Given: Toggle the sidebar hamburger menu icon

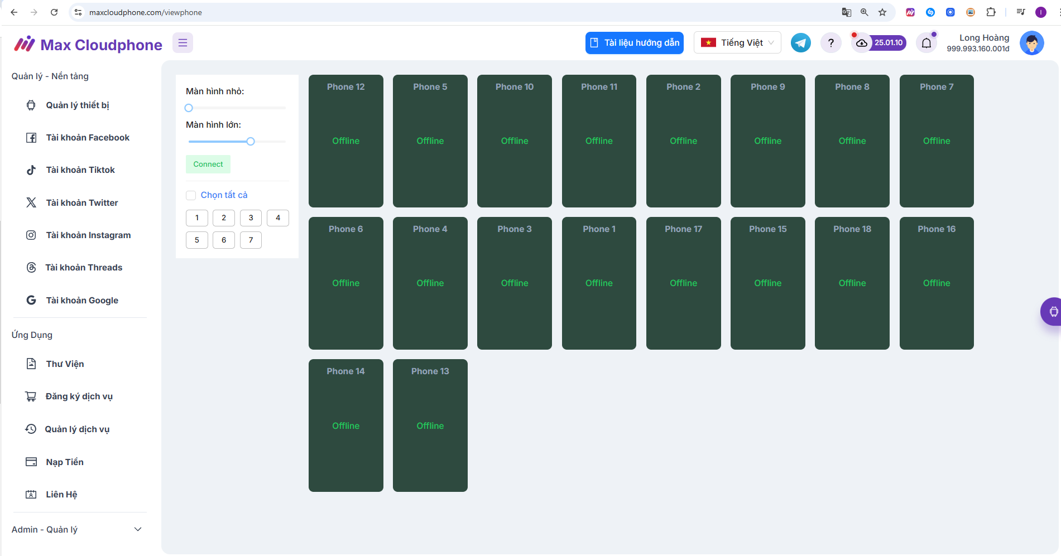Looking at the screenshot, I should (x=183, y=43).
